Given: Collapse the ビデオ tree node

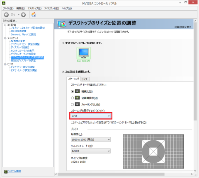Looking at the screenshot, I should tap(5, 64).
